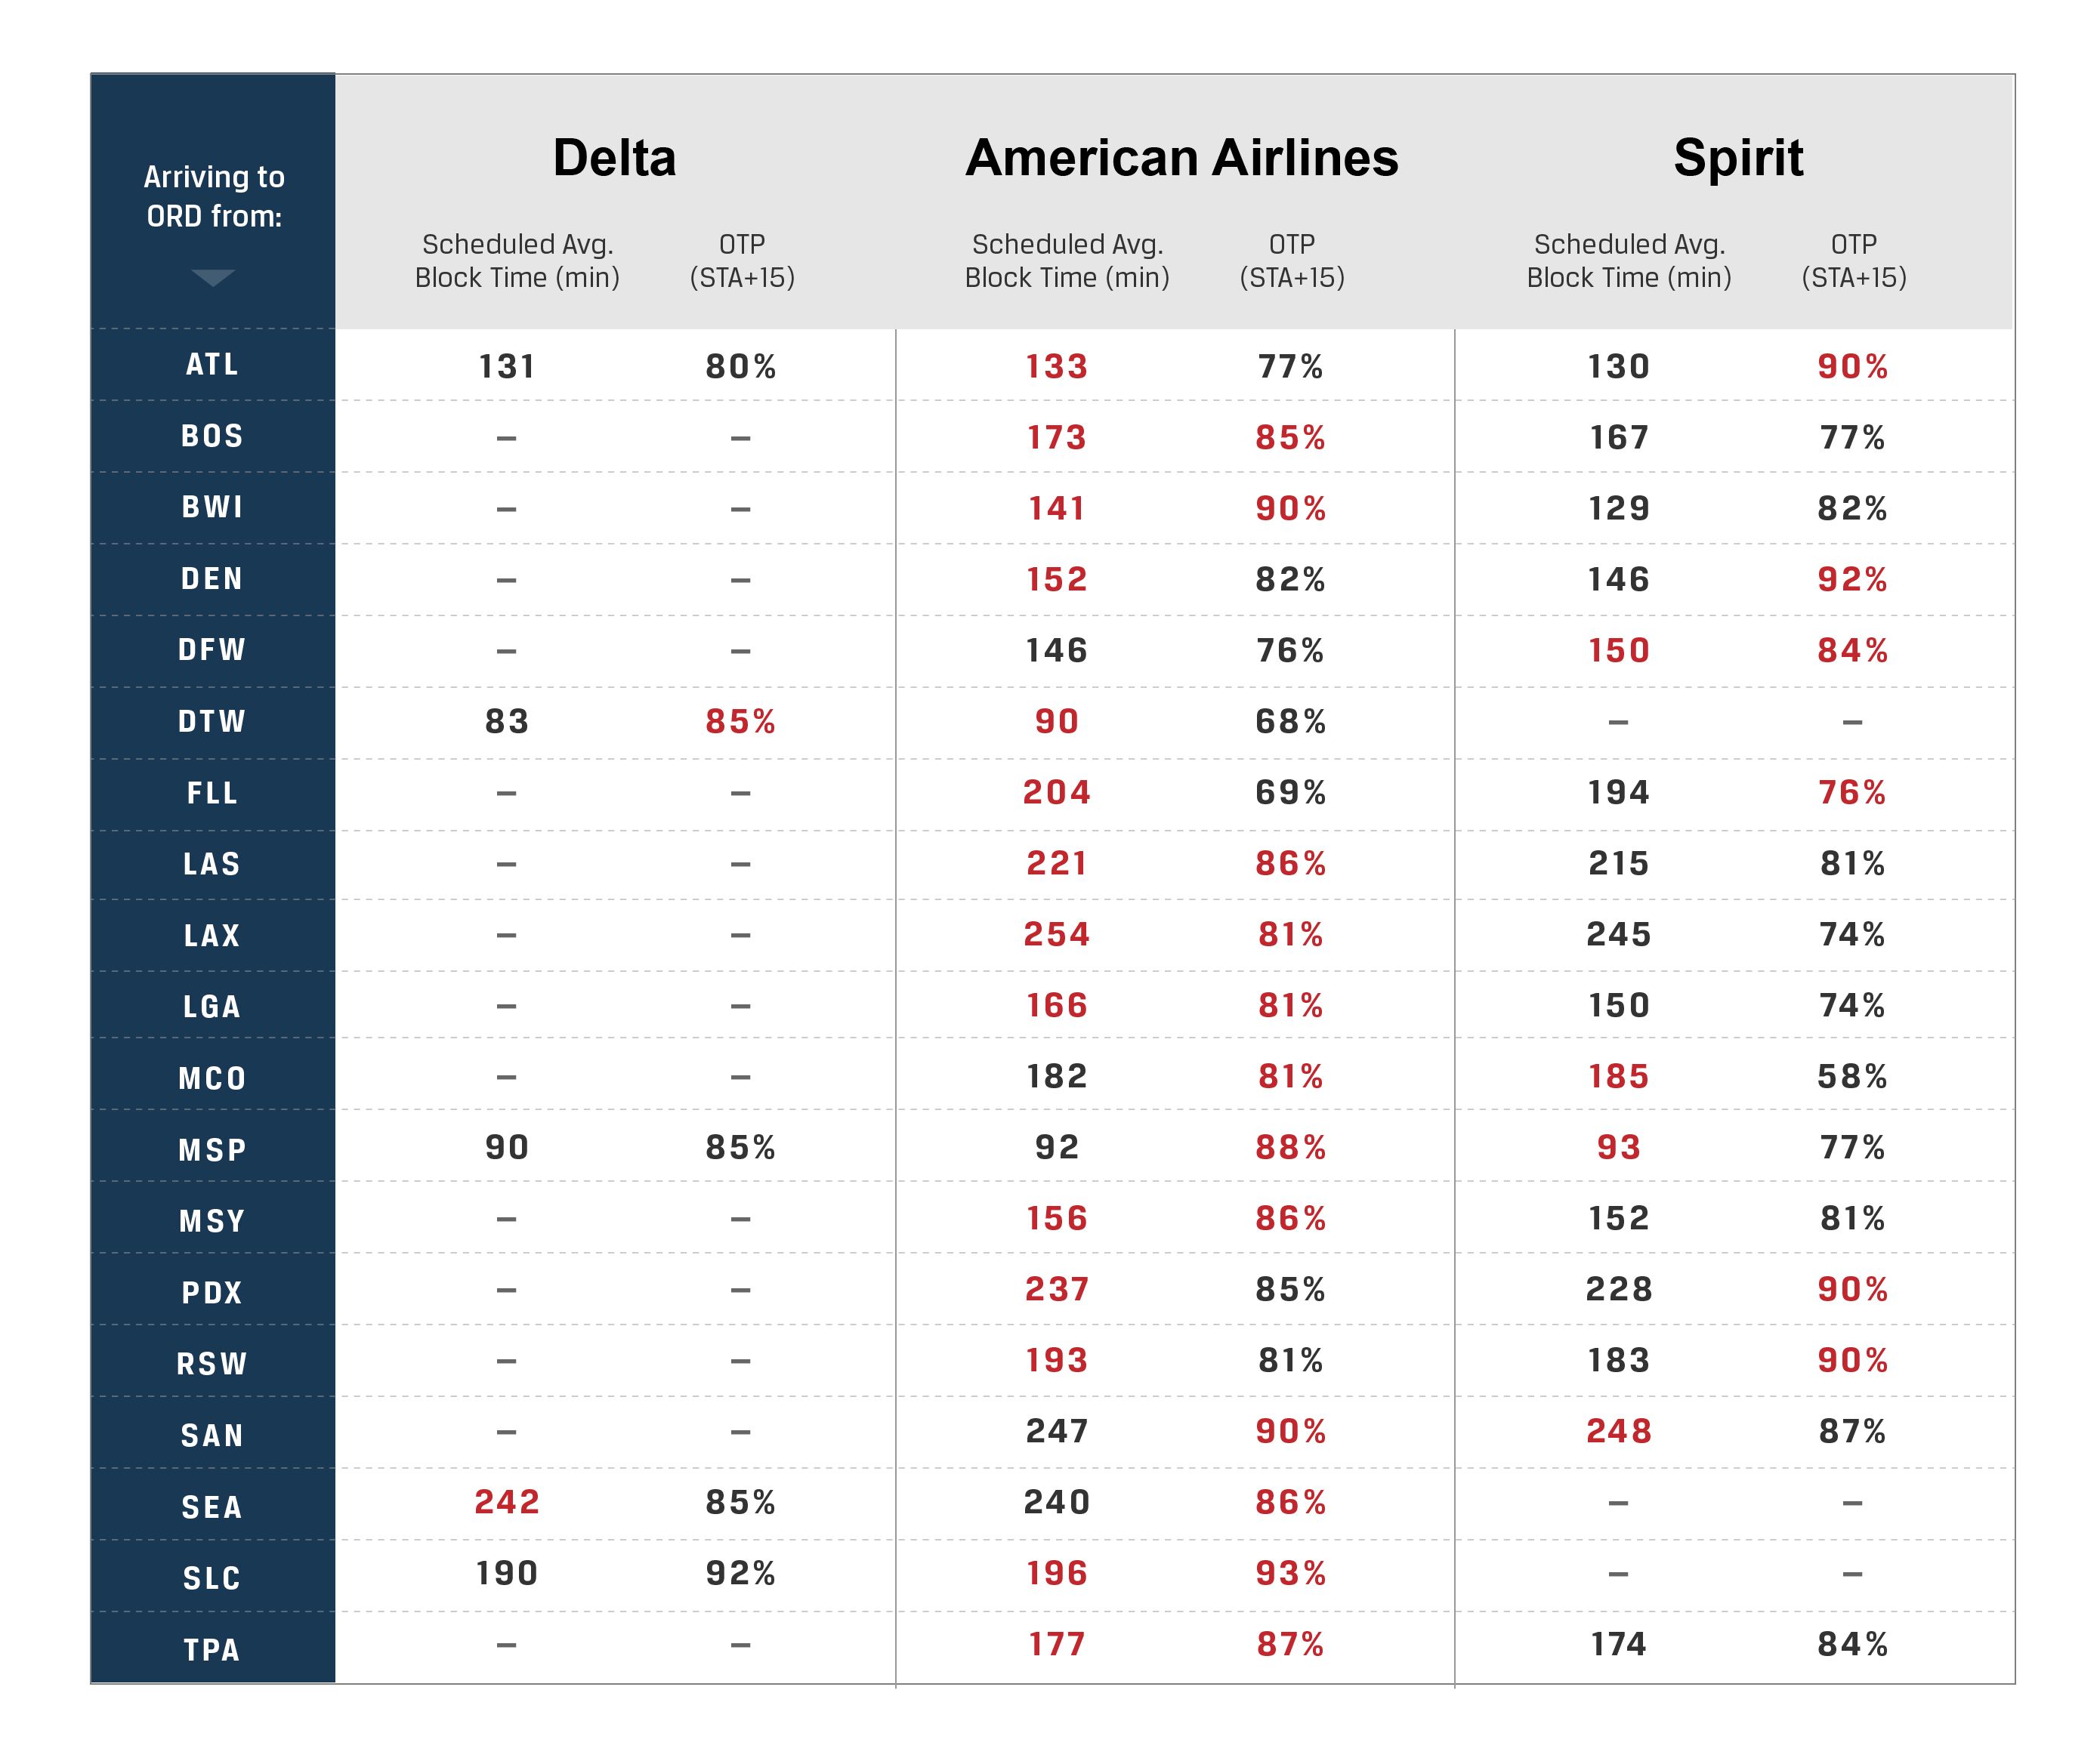Select American's 93% OTP for SLC
This screenshot has width=2100, height=1761.
pos(1290,1573)
